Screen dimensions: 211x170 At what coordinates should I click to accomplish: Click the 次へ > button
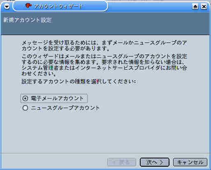pos(155,162)
